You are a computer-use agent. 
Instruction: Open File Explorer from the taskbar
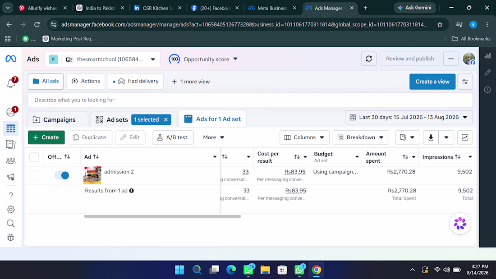(265, 270)
